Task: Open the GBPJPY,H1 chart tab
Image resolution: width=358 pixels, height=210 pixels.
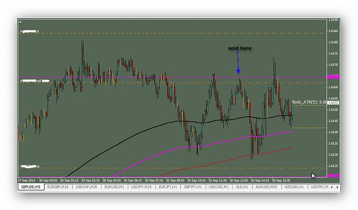Action: [193, 187]
